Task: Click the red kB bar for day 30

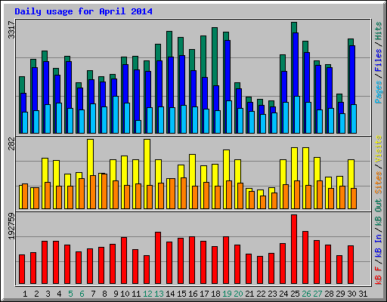Action: point(351,265)
